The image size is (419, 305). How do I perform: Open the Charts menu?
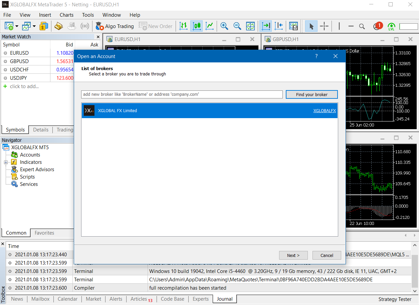pyautogui.click(x=67, y=15)
